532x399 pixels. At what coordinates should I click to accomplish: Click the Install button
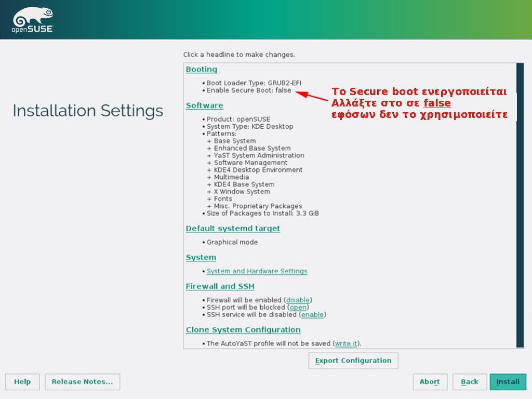508,382
